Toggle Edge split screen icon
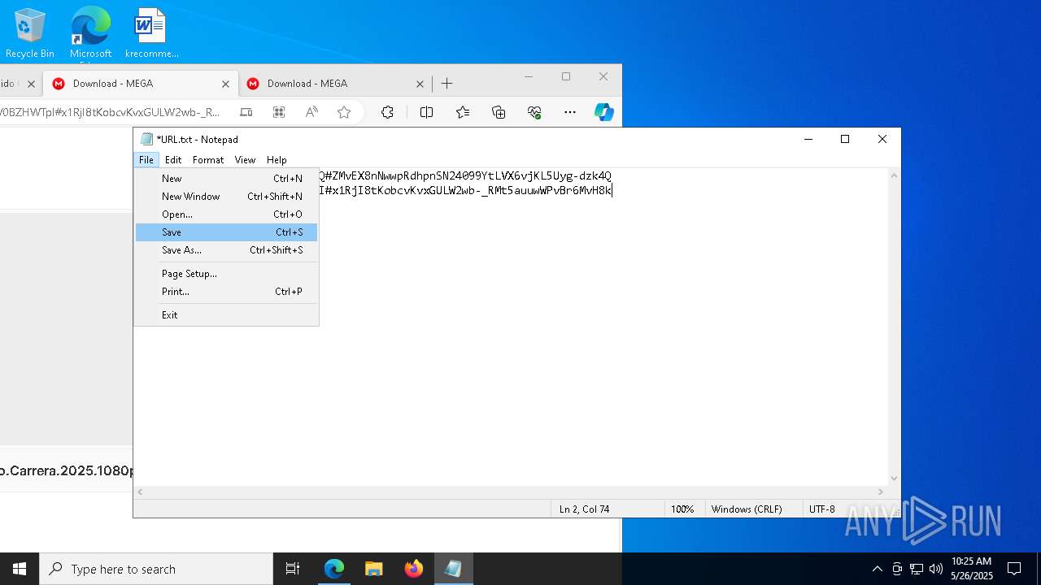 click(x=426, y=112)
